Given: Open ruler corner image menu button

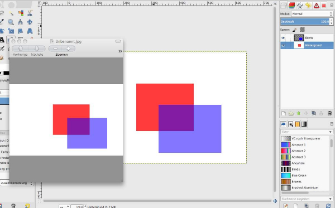Looking at the screenshot, I should [40, 3].
